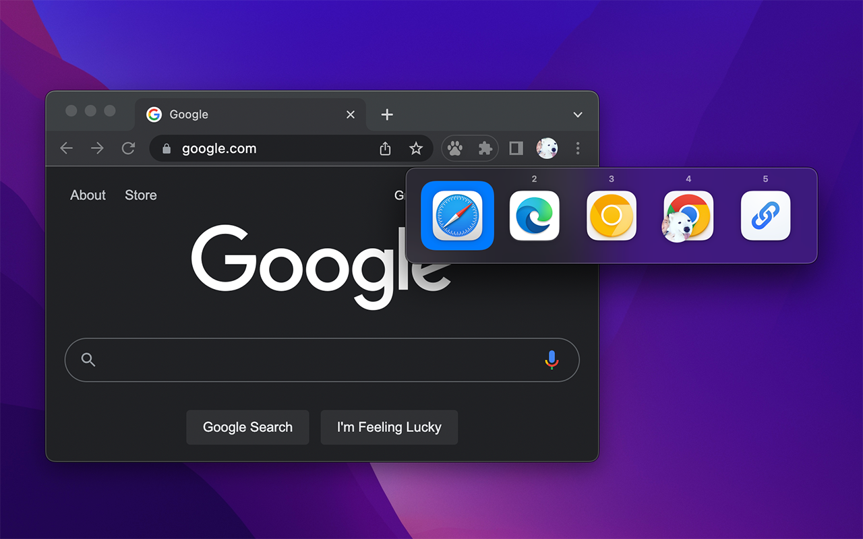Open the Extensions puzzle piece menu

click(x=485, y=148)
